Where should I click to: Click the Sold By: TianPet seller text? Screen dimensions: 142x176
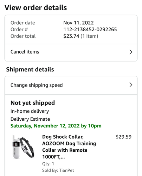58,170
